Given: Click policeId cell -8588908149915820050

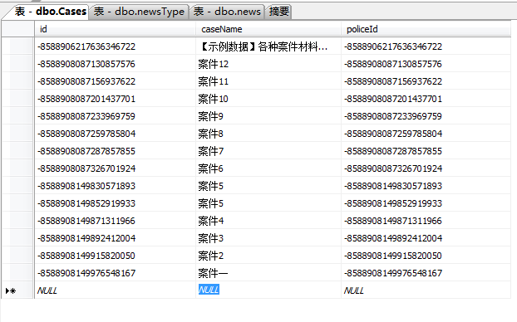Looking at the screenshot, I should (x=426, y=256).
